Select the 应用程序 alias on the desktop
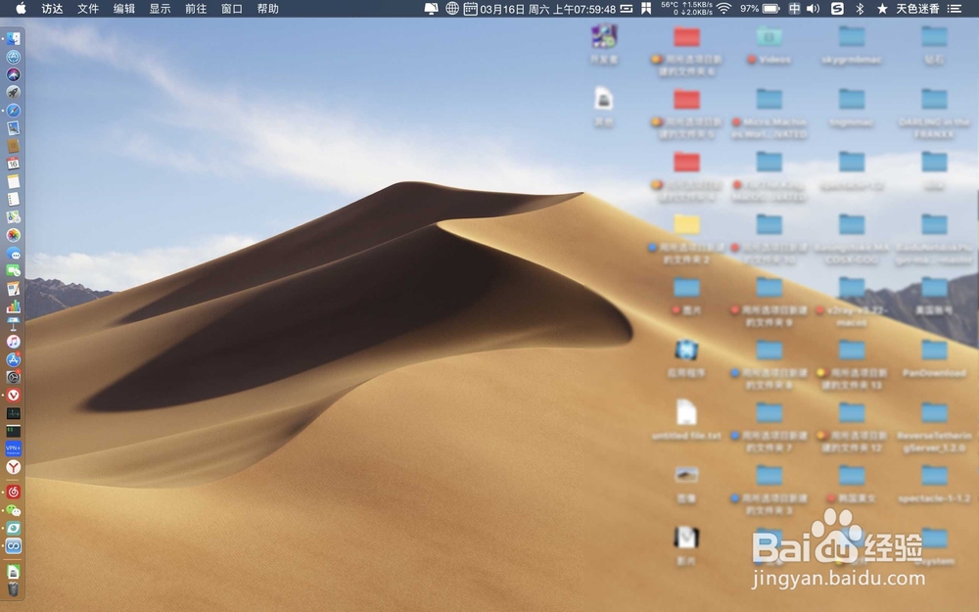Image resolution: width=979 pixels, height=612 pixels. [x=686, y=350]
